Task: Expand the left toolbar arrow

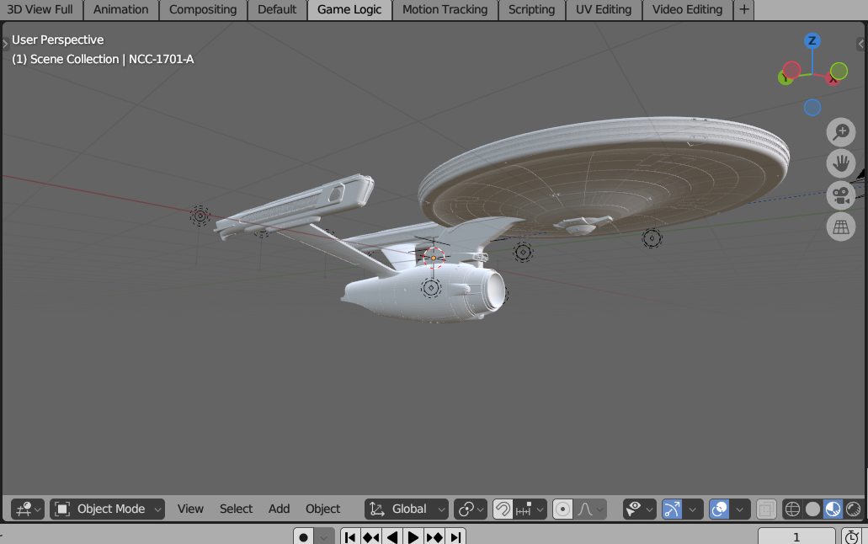Action: (x=5, y=43)
